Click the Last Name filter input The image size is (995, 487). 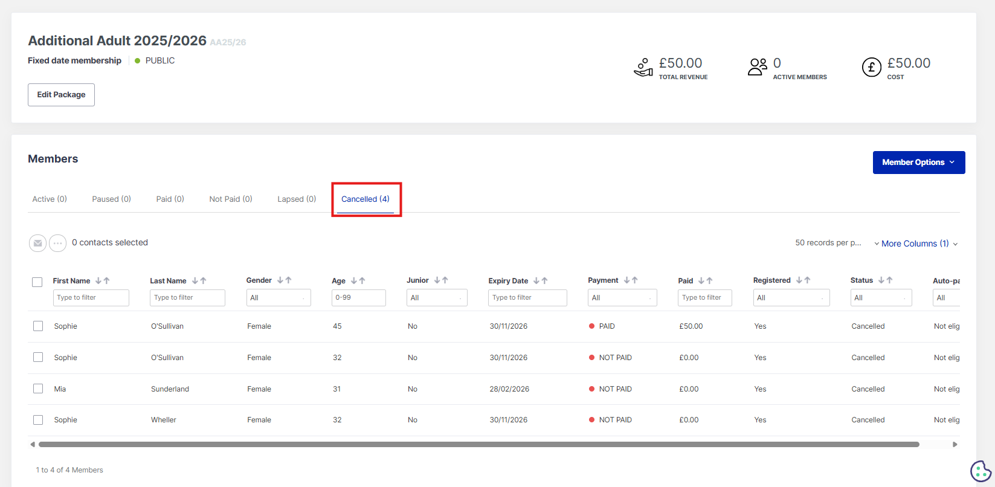(x=187, y=298)
